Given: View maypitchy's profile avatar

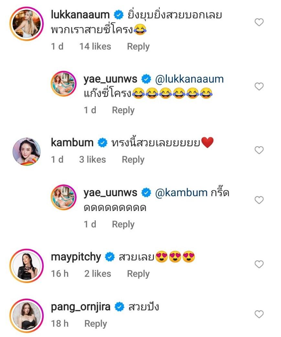Looking at the screenshot, I should tap(27, 266).
